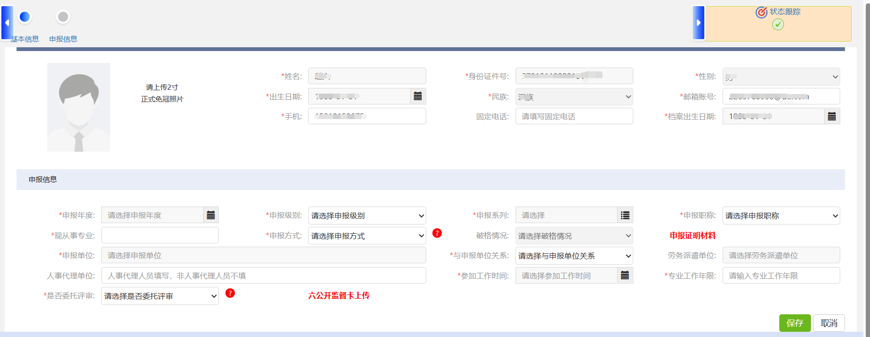Expand the blue arrow beside 状态跟踪

click(698, 23)
